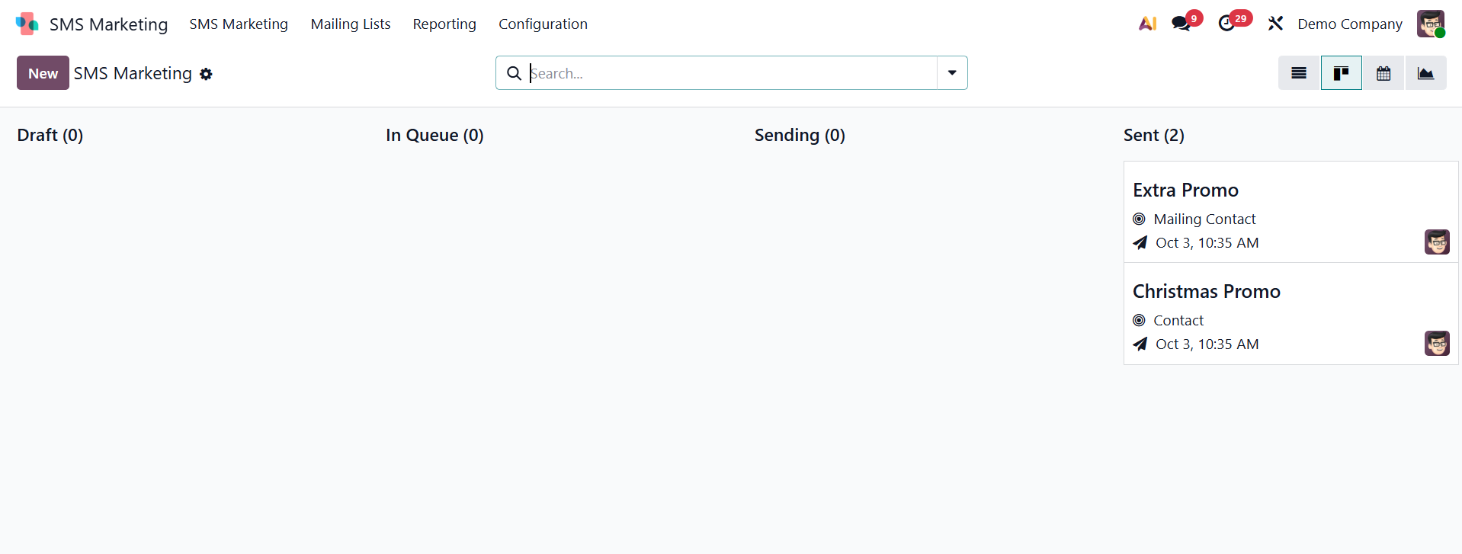Click the Christmas Promo responsible avatar
Viewport: 1462px width, 554px height.
click(1437, 344)
